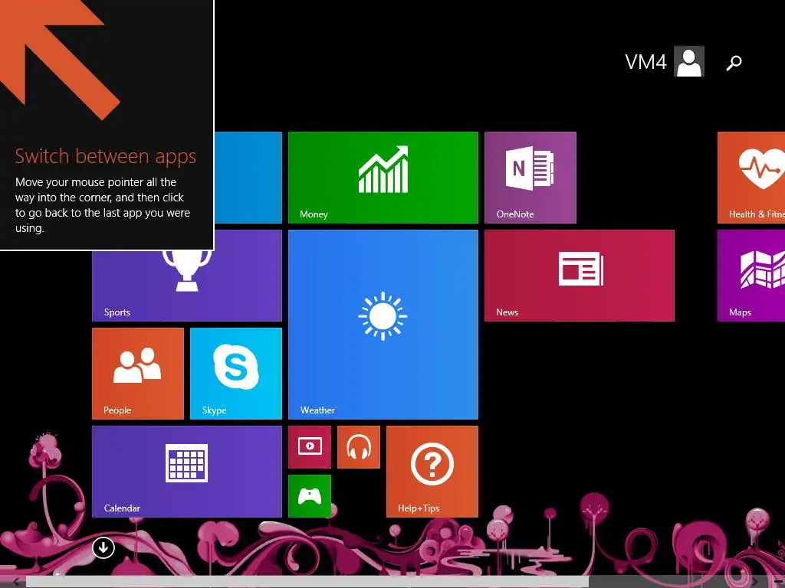Launch the OneNote tile
This screenshot has width=785, height=588.
pos(530,178)
